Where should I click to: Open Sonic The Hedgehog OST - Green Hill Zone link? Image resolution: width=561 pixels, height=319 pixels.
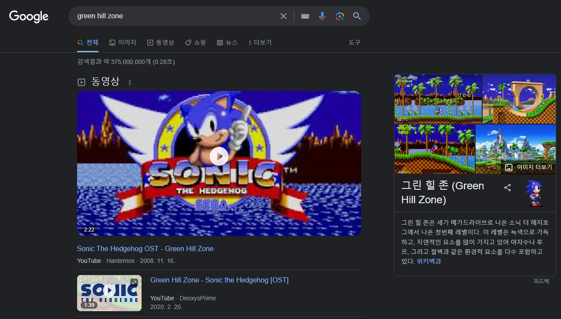pyautogui.click(x=145, y=248)
